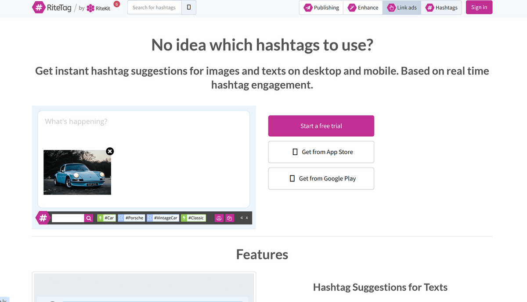Click the Features heading

tap(262, 255)
